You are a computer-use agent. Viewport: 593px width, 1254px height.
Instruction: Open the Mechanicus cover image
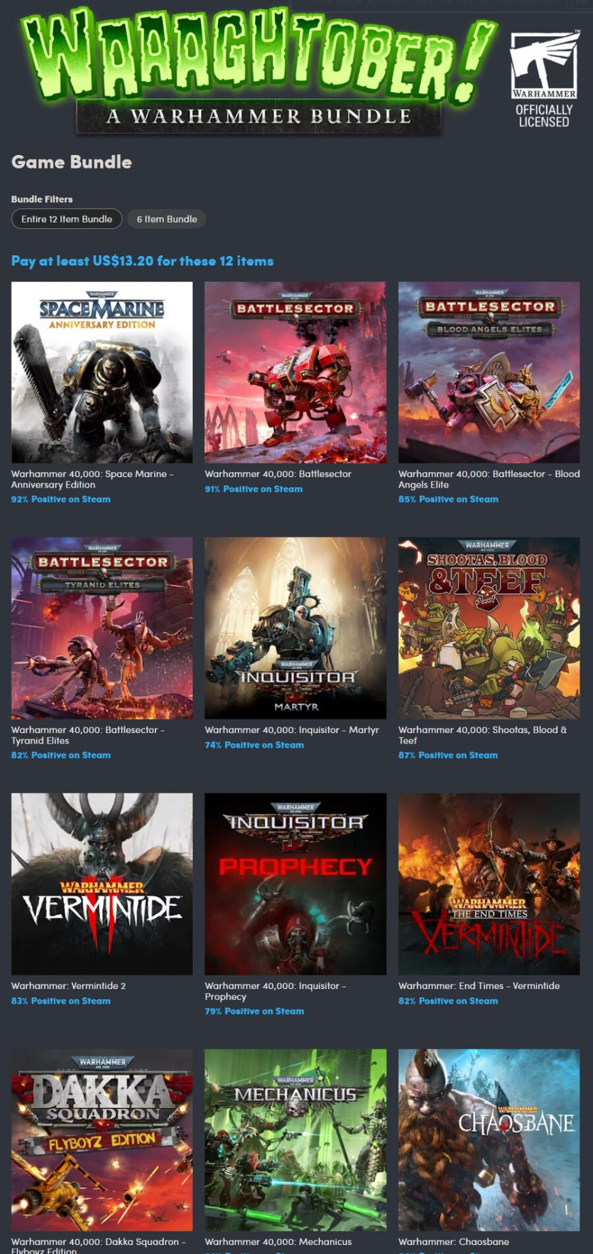coord(295,1140)
